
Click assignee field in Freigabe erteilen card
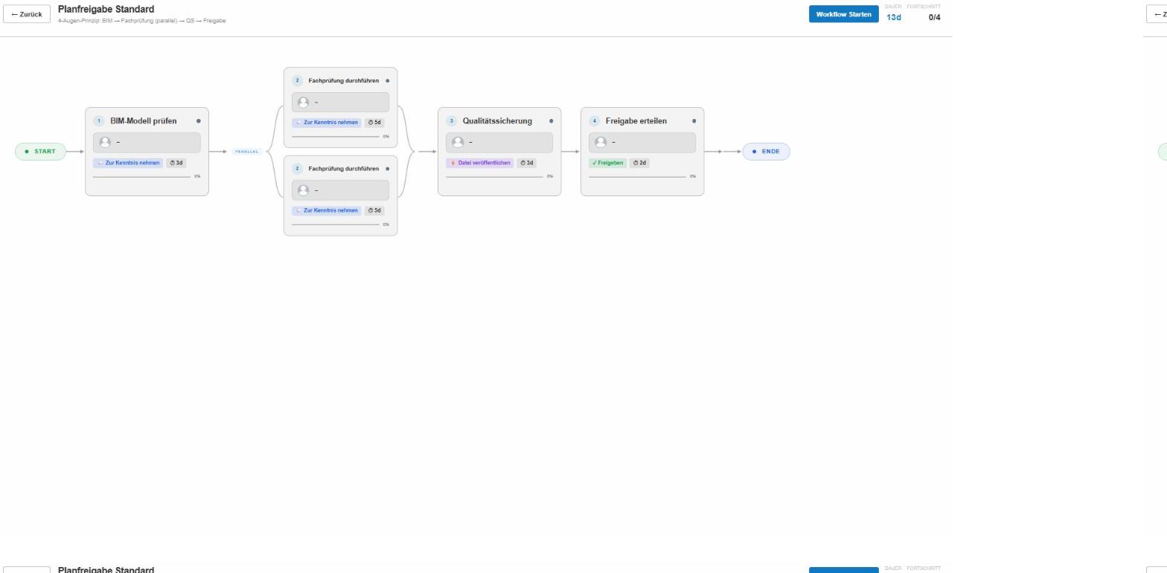click(x=642, y=142)
